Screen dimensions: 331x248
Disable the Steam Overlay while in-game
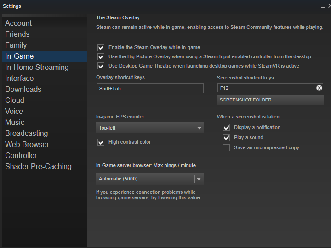(101, 47)
